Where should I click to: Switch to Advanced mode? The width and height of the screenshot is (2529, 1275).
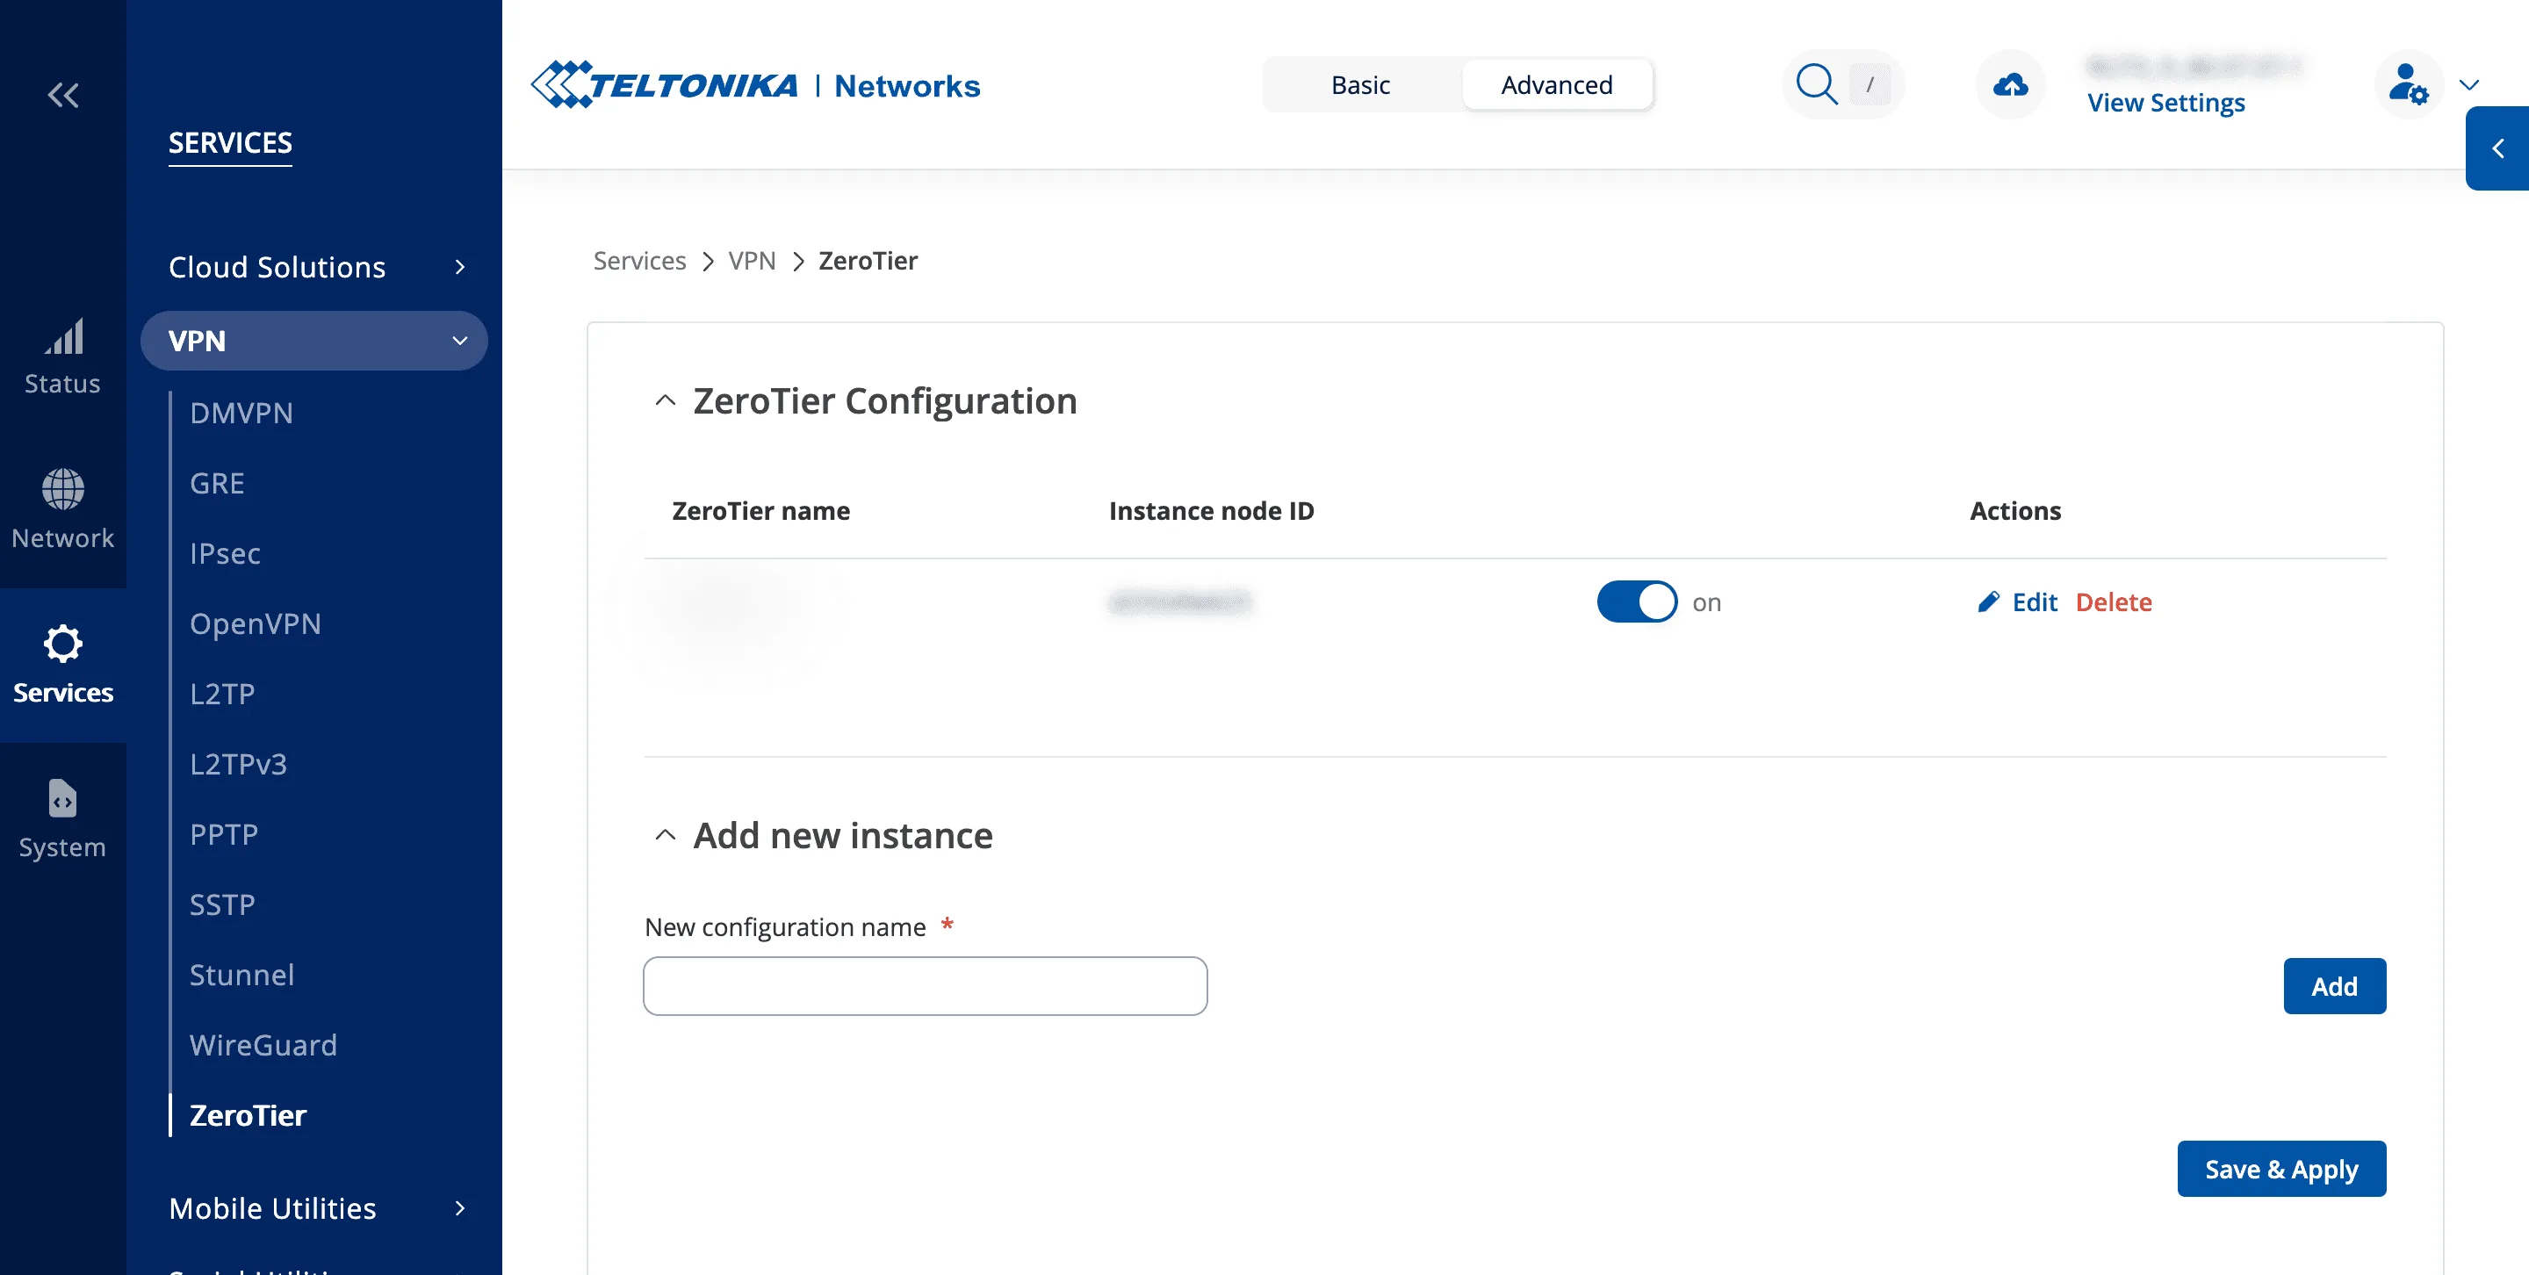point(1556,84)
